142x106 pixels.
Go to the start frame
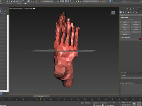pyautogui.click(x=120, y=103)
